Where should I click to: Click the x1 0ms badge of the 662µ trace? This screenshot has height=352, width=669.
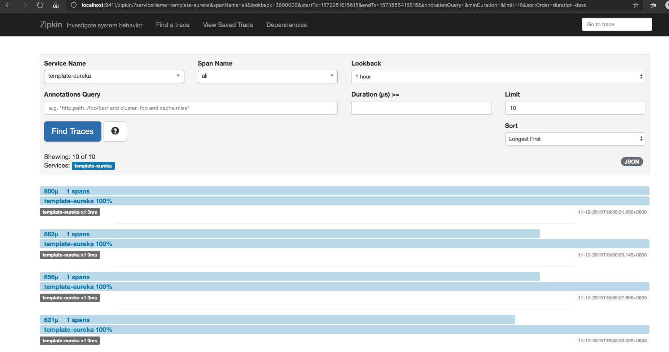tap(70, 255)
